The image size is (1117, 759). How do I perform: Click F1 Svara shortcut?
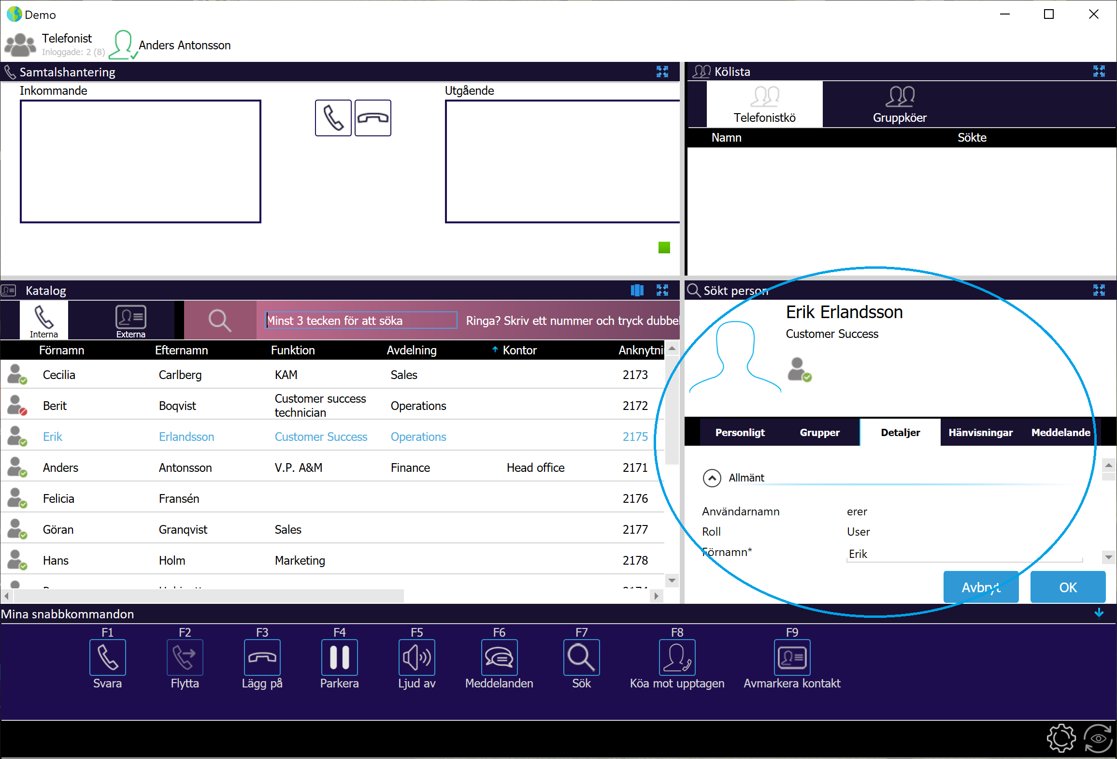107,657
